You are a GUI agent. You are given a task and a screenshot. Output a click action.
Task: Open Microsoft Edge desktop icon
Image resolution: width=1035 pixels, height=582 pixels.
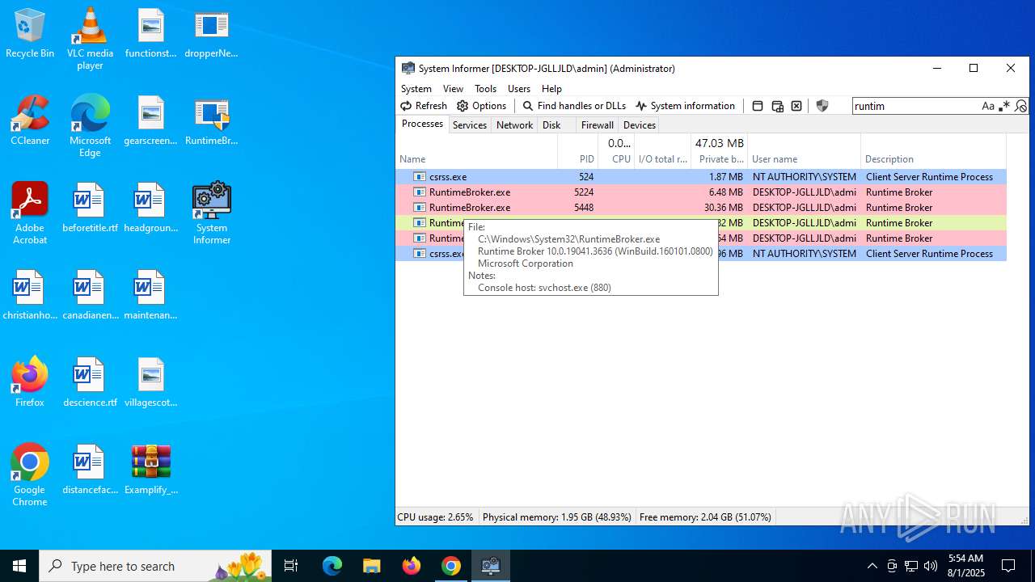pyautogui.click(x=90, y=127)
